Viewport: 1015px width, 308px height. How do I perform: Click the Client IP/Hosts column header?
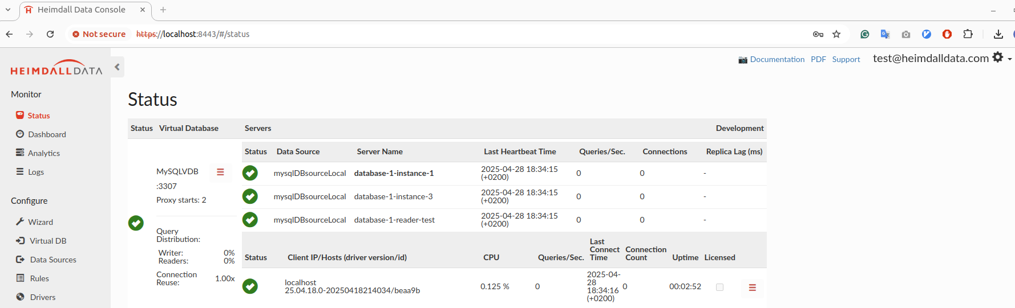347,257
